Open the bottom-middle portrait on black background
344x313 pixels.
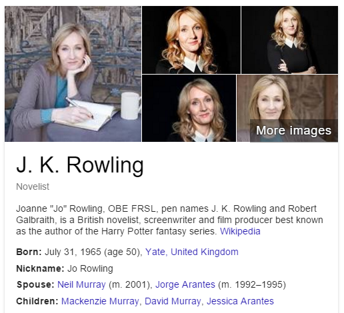point(189,108)
